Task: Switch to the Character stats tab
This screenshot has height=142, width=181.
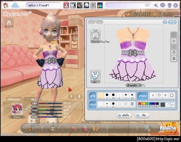Action: [14, 99]
